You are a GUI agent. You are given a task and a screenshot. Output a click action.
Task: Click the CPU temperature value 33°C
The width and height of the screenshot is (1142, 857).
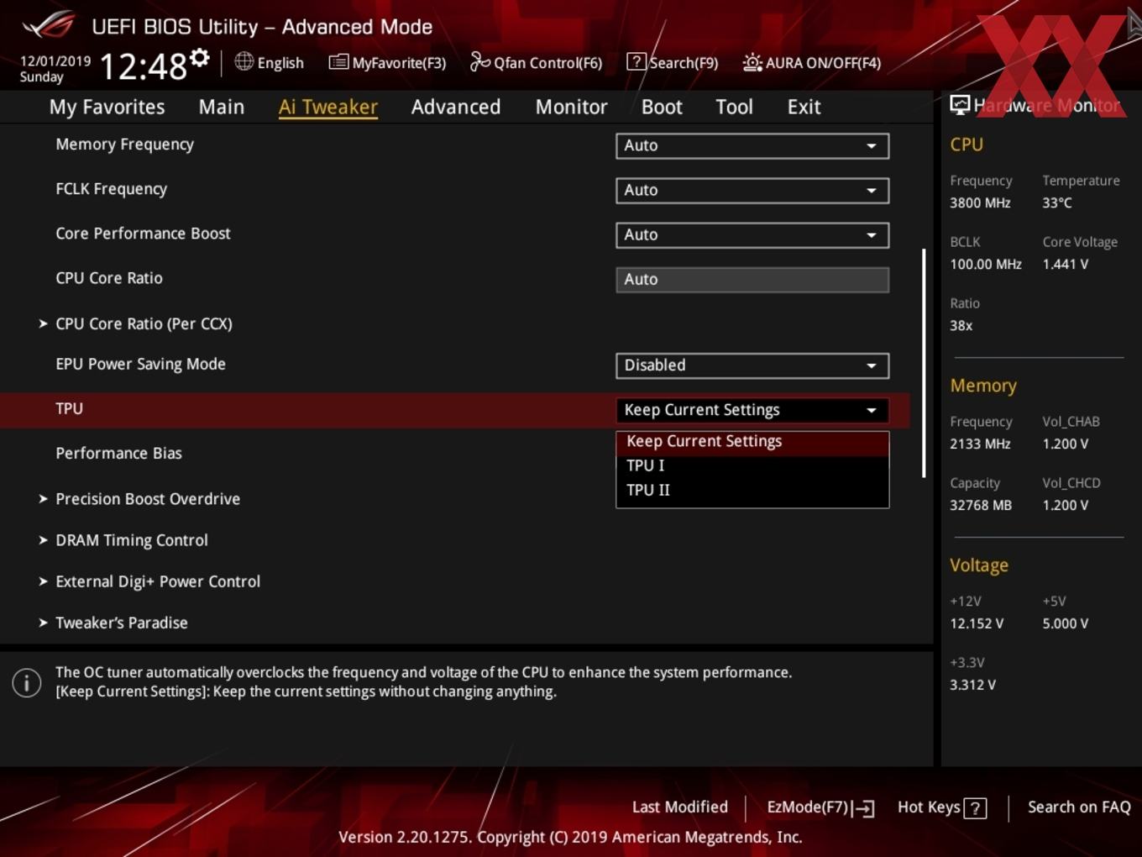[1057, 202]
